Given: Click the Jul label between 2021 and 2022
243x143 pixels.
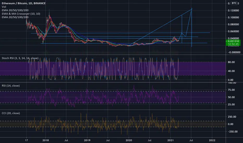Looking at the screenshot, I should [191, 140].
